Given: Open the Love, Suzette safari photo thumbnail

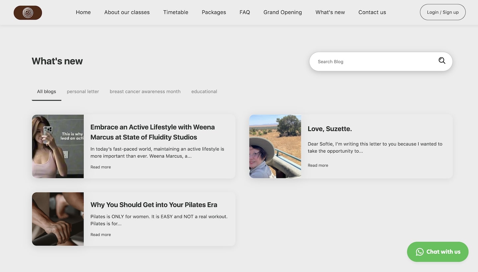Looking at the screenshot, I should tap(275, 146).
